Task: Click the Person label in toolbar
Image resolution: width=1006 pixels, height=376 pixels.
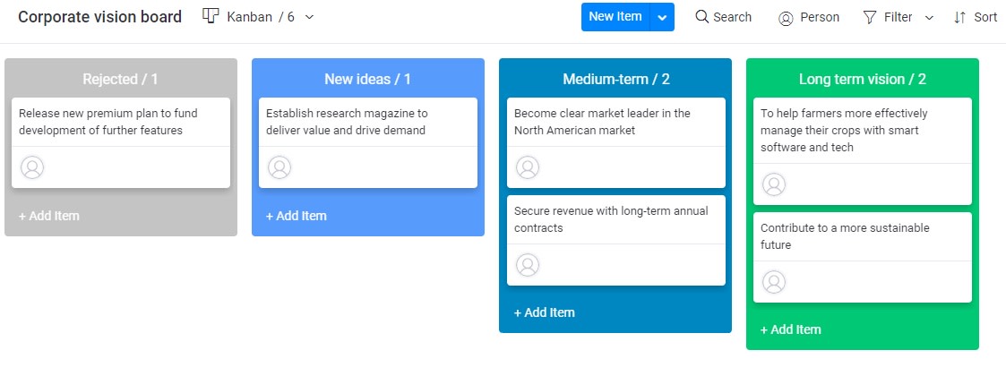Action: coord(820,17)
